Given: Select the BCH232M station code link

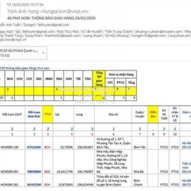Looking at the screenshot, I should pyautogui.click(x=34, y=185).
